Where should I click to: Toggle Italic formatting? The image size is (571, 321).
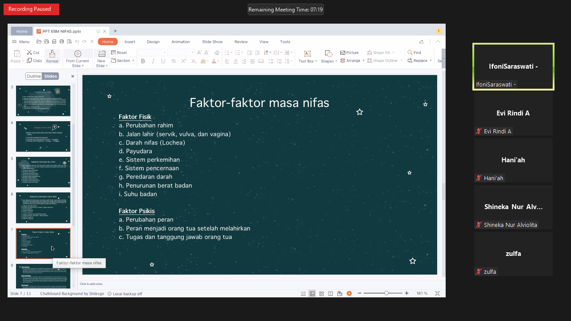coord(153,61)
